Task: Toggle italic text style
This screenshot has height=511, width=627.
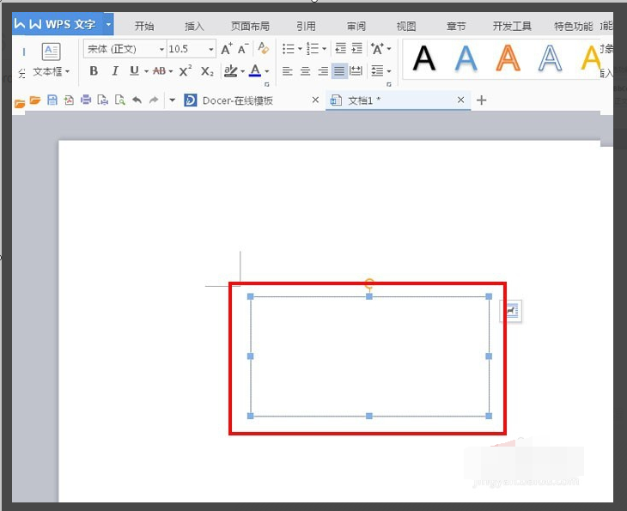Action: tap(114, 71)
